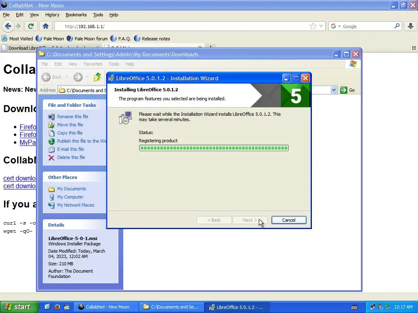Screen dimensions: 418x313
Task: Click the on-screen keyboard tray icon
Action: click(354, 307)
